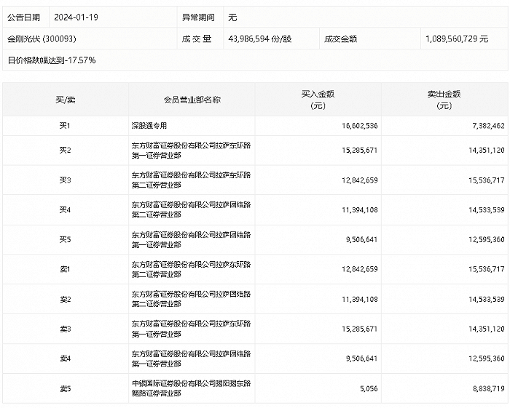The width and height of the screenshot is (510, 408).
Task: Select the volume 43,986,594 份/股
Action: coord(260,39)
